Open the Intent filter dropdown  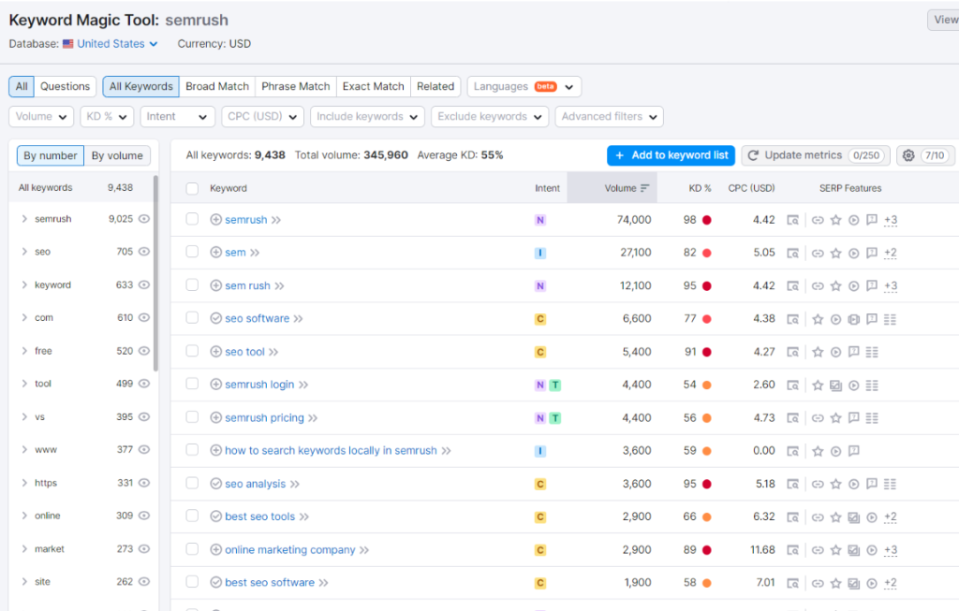coord(177,116)
